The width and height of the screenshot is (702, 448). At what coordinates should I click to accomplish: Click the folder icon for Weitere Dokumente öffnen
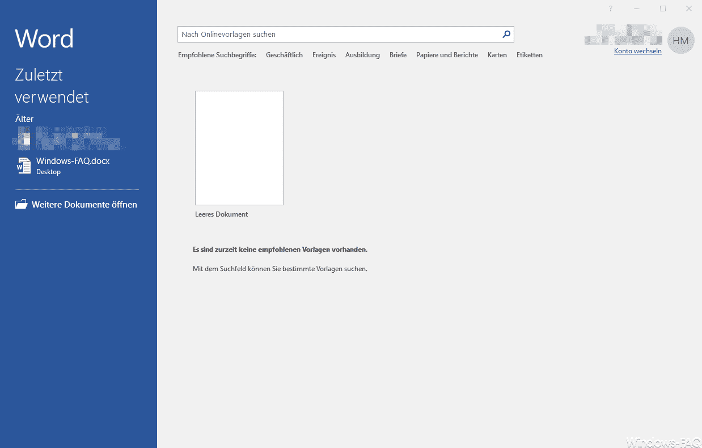pos(22,204)
